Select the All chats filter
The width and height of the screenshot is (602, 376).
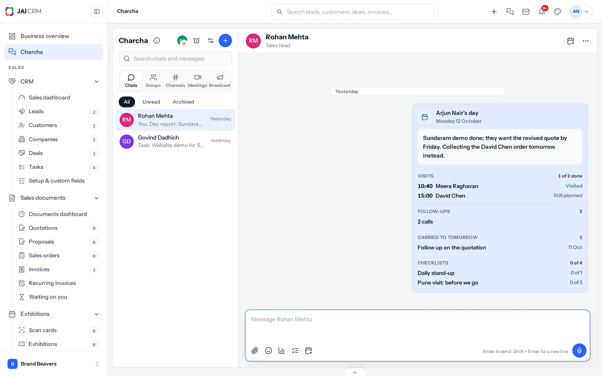(x=127, y=102)
